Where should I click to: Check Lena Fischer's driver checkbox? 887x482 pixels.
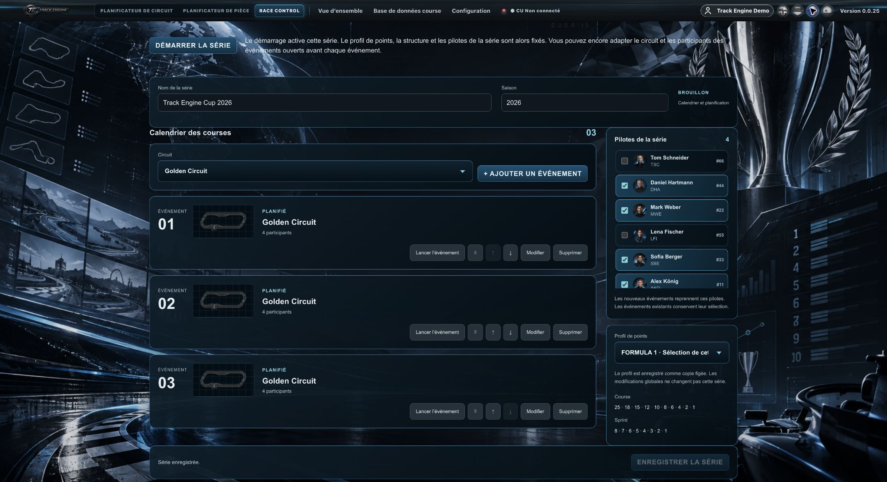625,235
